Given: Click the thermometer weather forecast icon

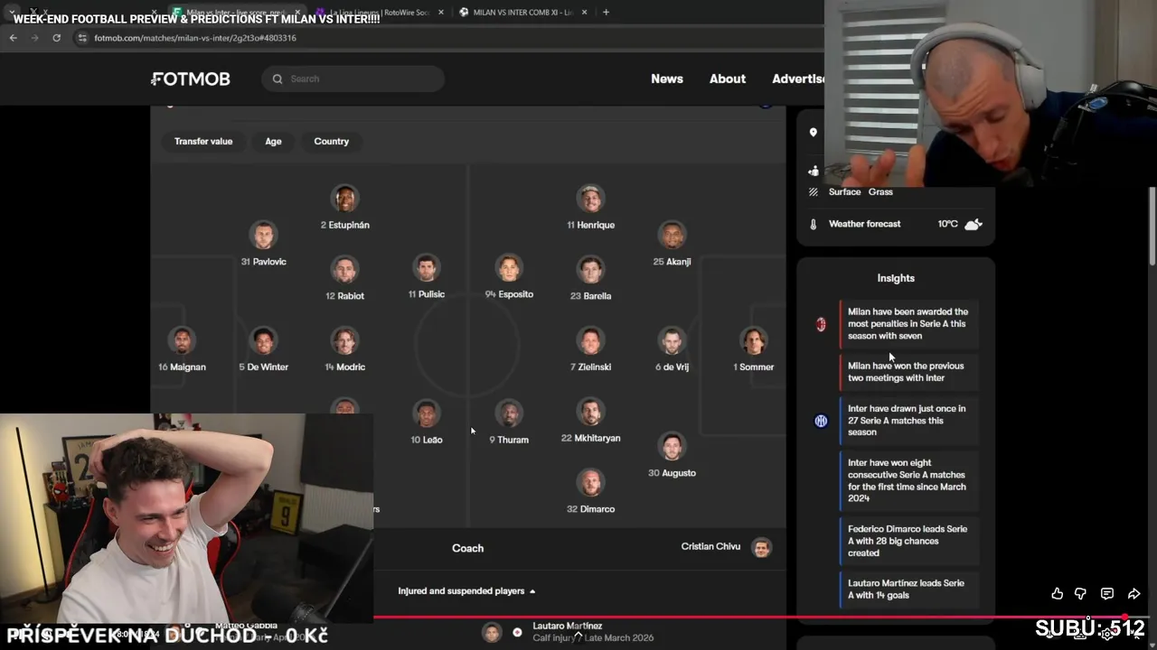Looking at the screenshot, I should point(814,224).
